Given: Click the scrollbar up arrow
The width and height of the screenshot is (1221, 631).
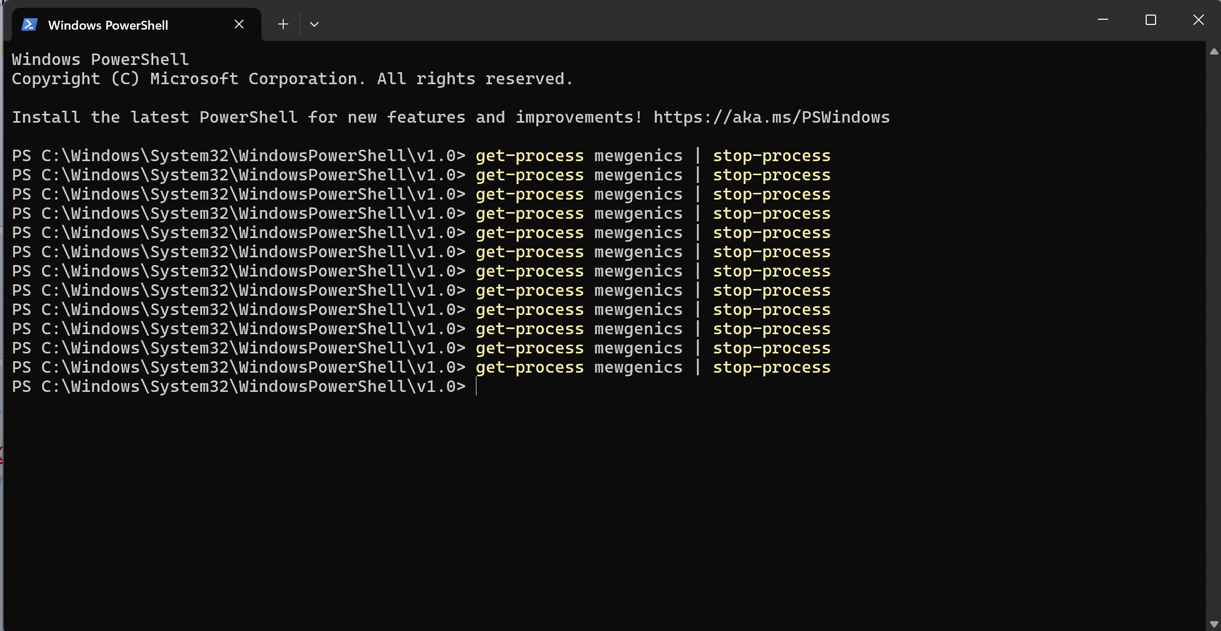Looking at the screenshot, I should click(1214, 51).
